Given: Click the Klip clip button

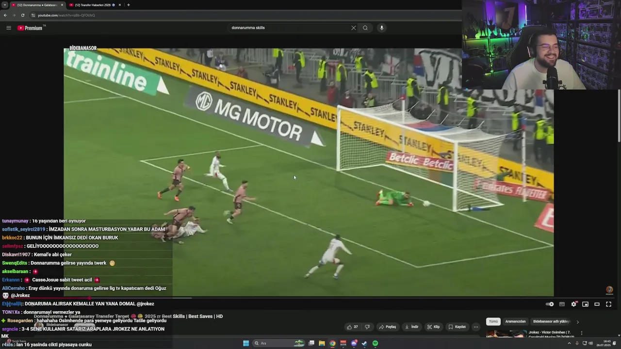Looking at the screenshot, I should [433, 327].
